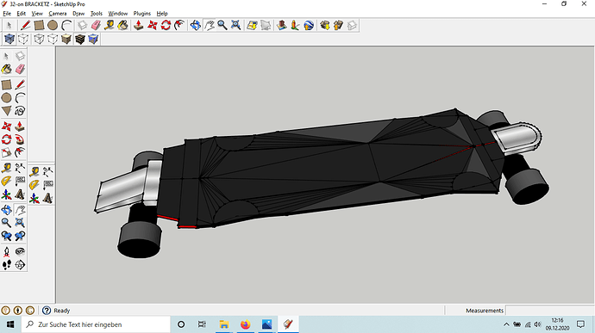Select the red Line pencil in the horizontal toolbar
The width and height of the screenshot is (595, 333).
[25, 25]
